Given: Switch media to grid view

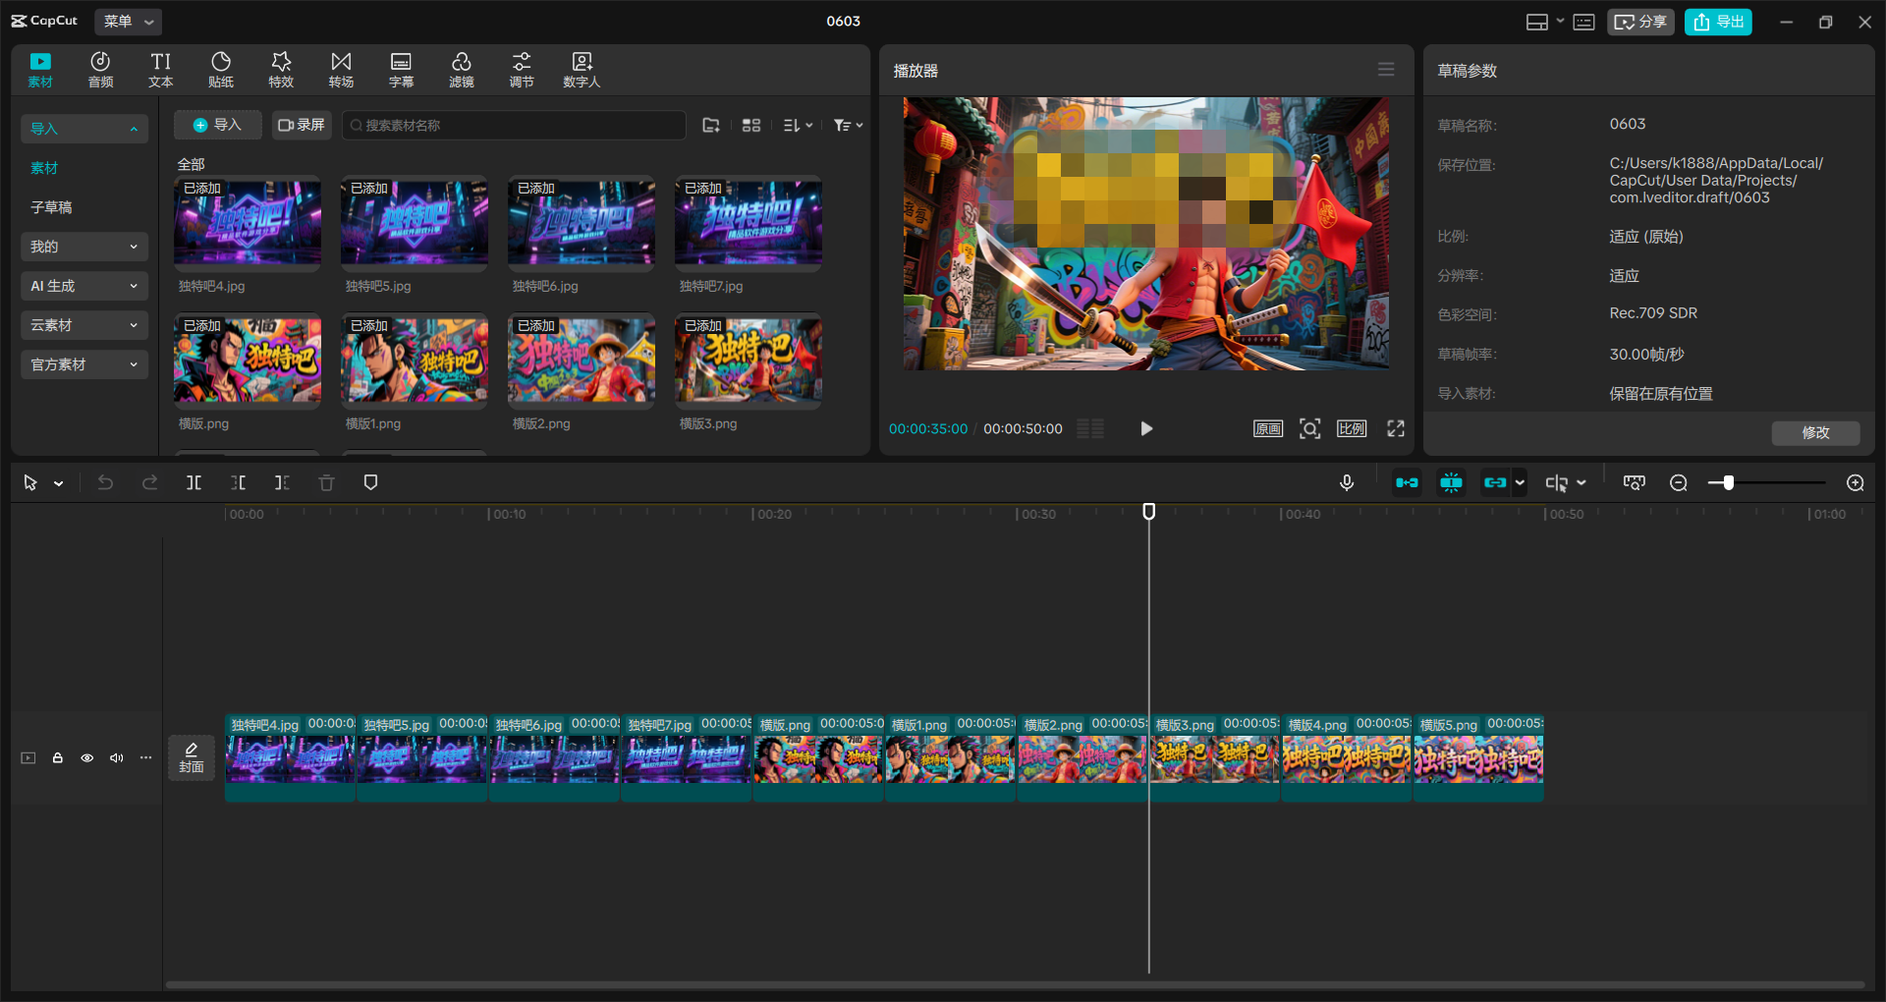Looking at the screenshot, I should click(751, 125).
